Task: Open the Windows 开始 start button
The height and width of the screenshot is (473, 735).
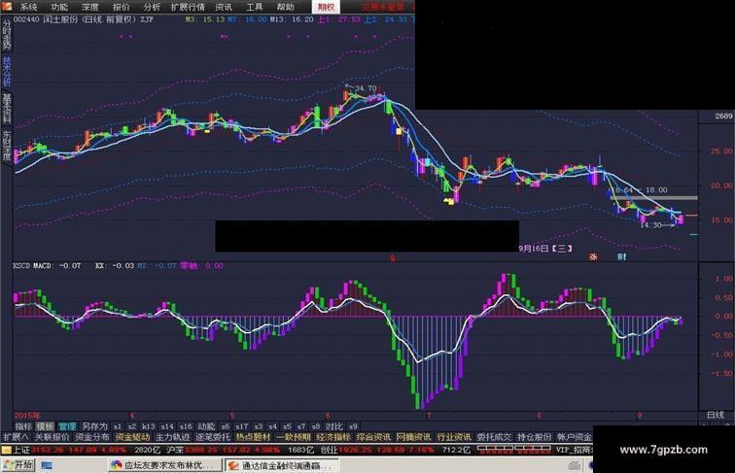Action: 17,465
